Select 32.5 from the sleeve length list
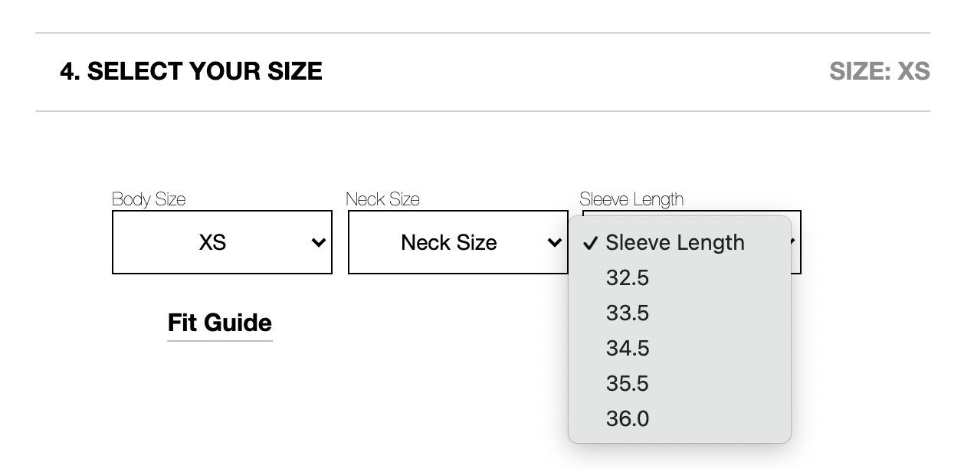The width and height of the screenshot is (964, 469). (x=627, y=277)
